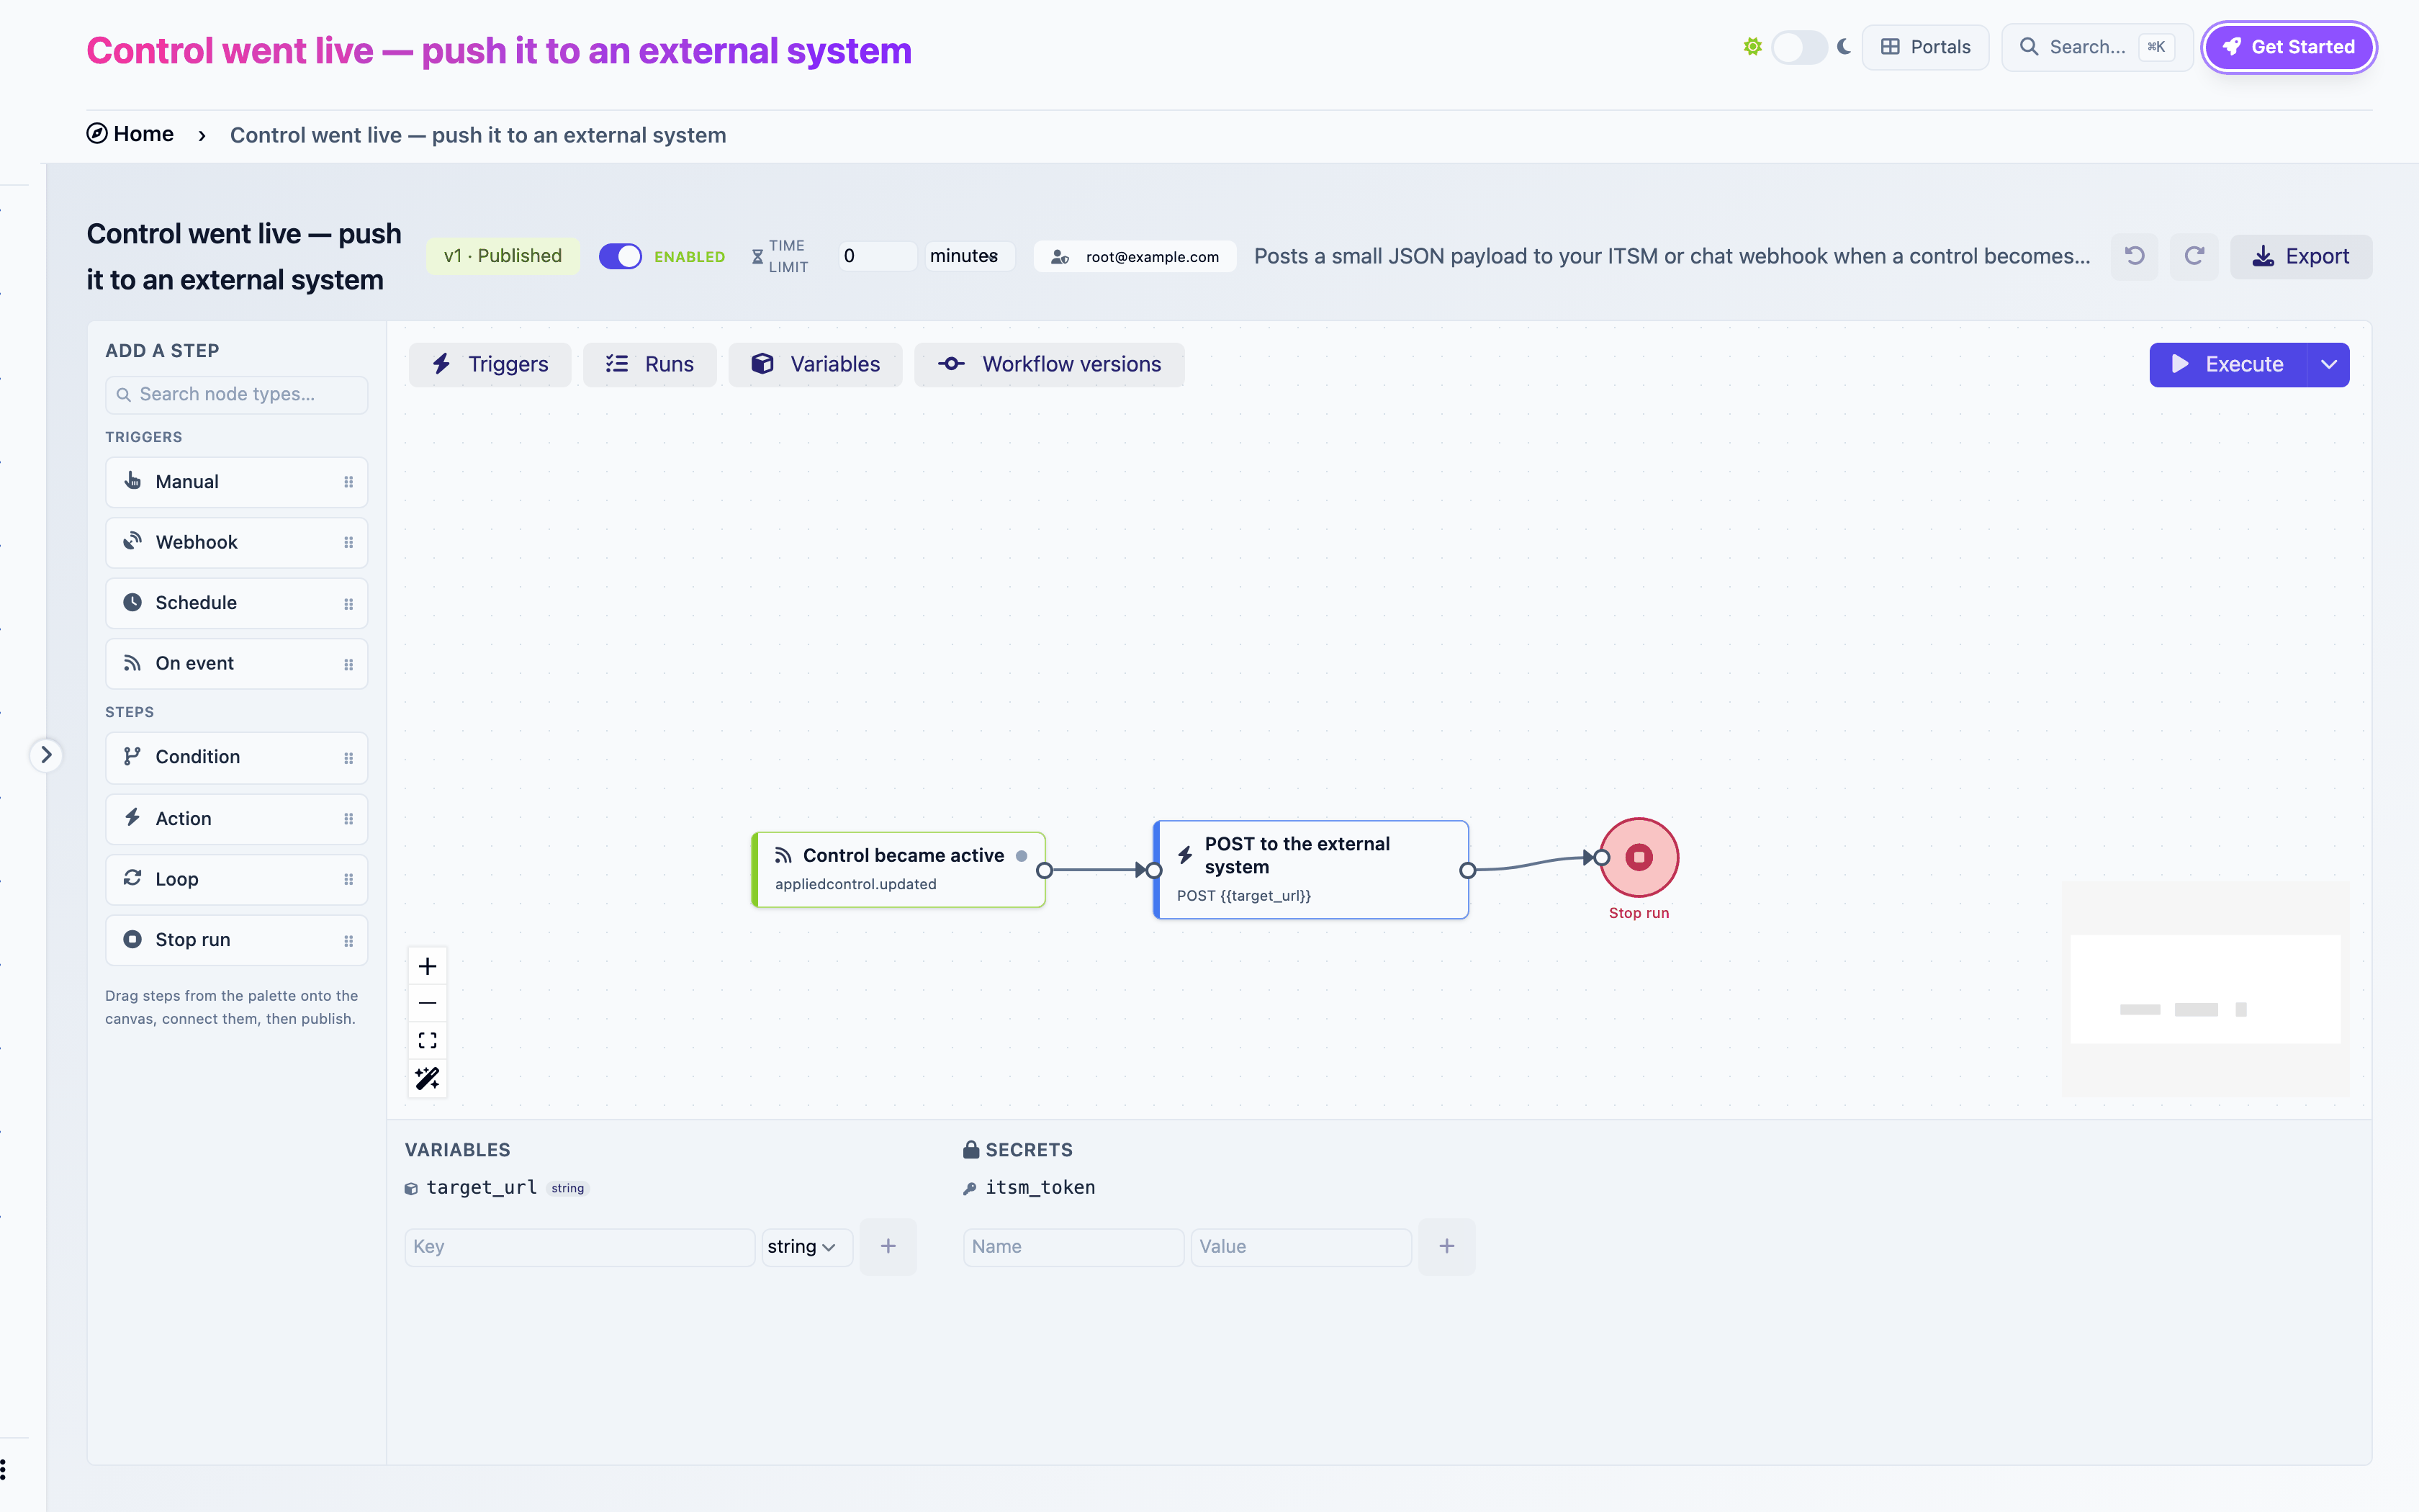This screenshot has height=1512, width=2419.
Task: Click the secret Name input field
Action: pyautogui.click(x=1073, y=1247)
